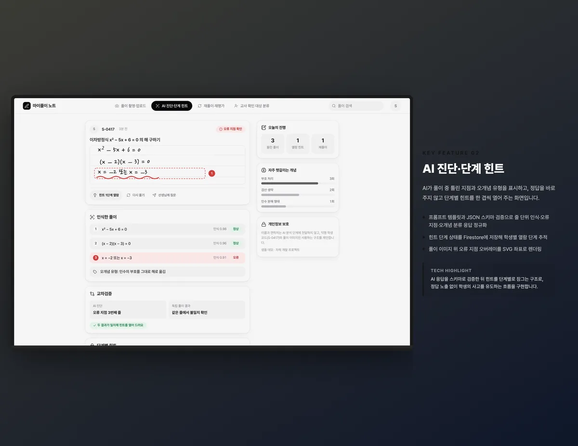Open the S profile avatar in the header
Image resolution: width=578 pixels, height=446 pixels.
click(395, 105)
